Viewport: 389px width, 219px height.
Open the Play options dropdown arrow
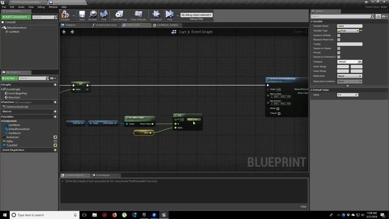click(177, 16)
